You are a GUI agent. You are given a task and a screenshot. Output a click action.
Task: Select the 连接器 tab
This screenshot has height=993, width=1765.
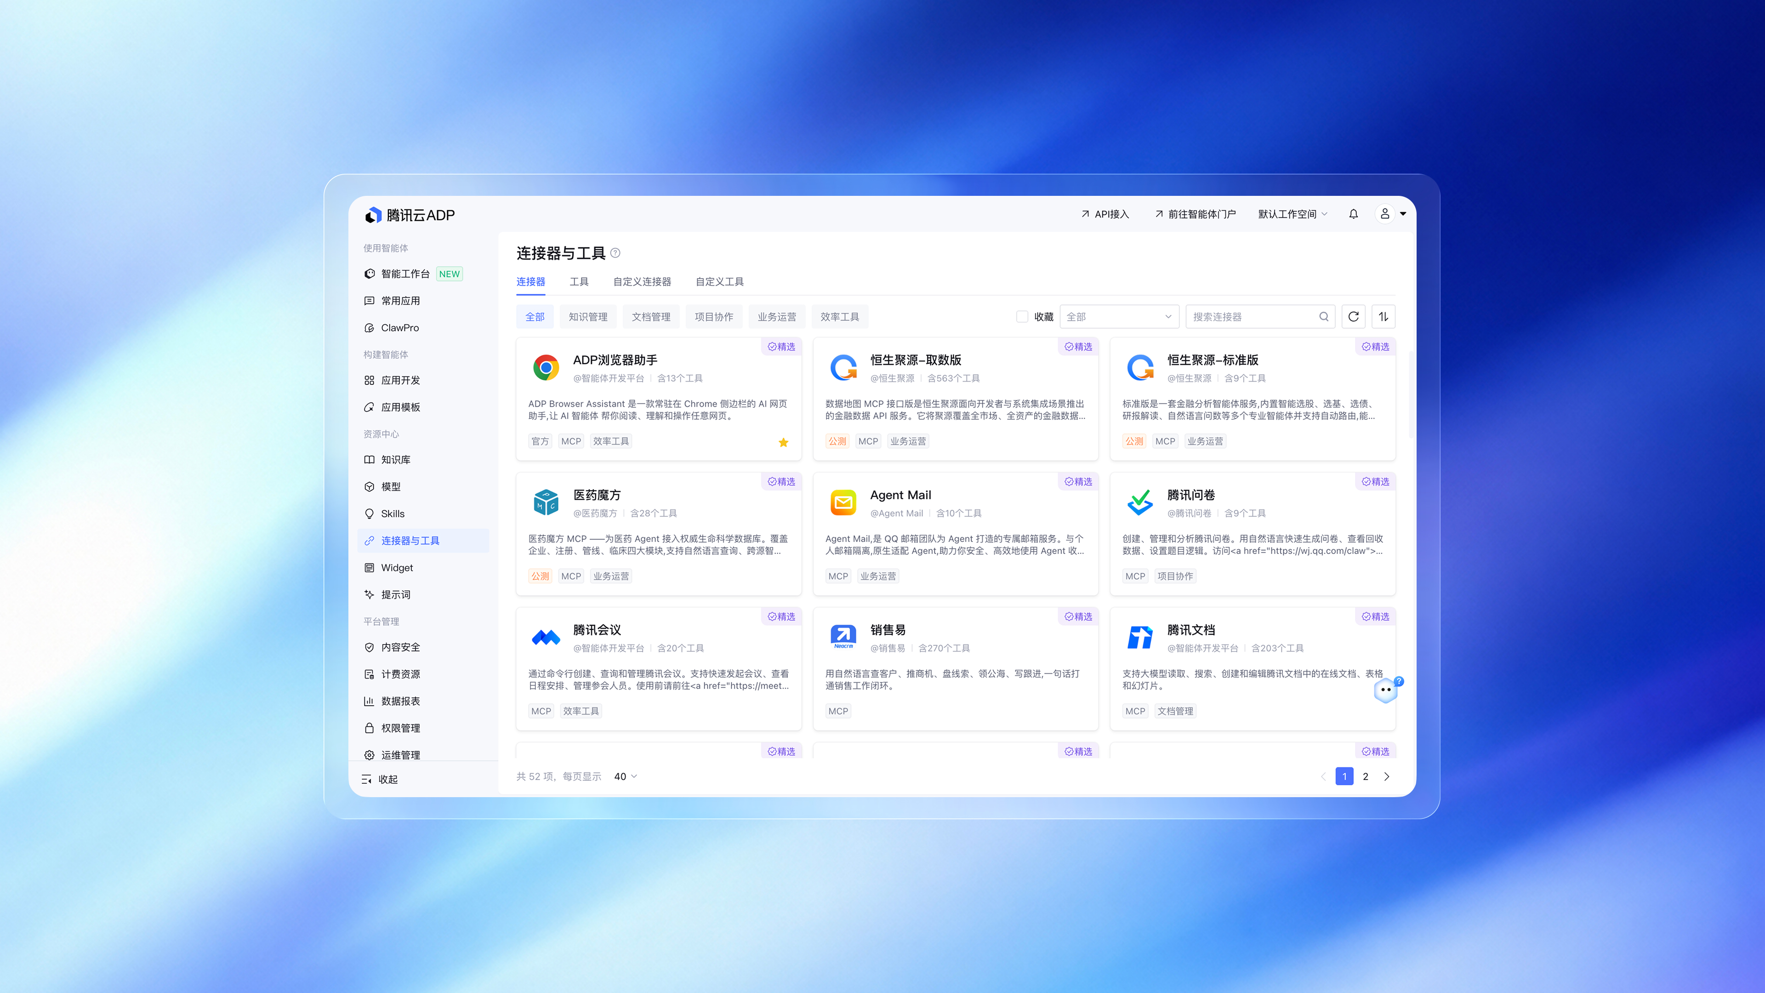pos(530,282)
